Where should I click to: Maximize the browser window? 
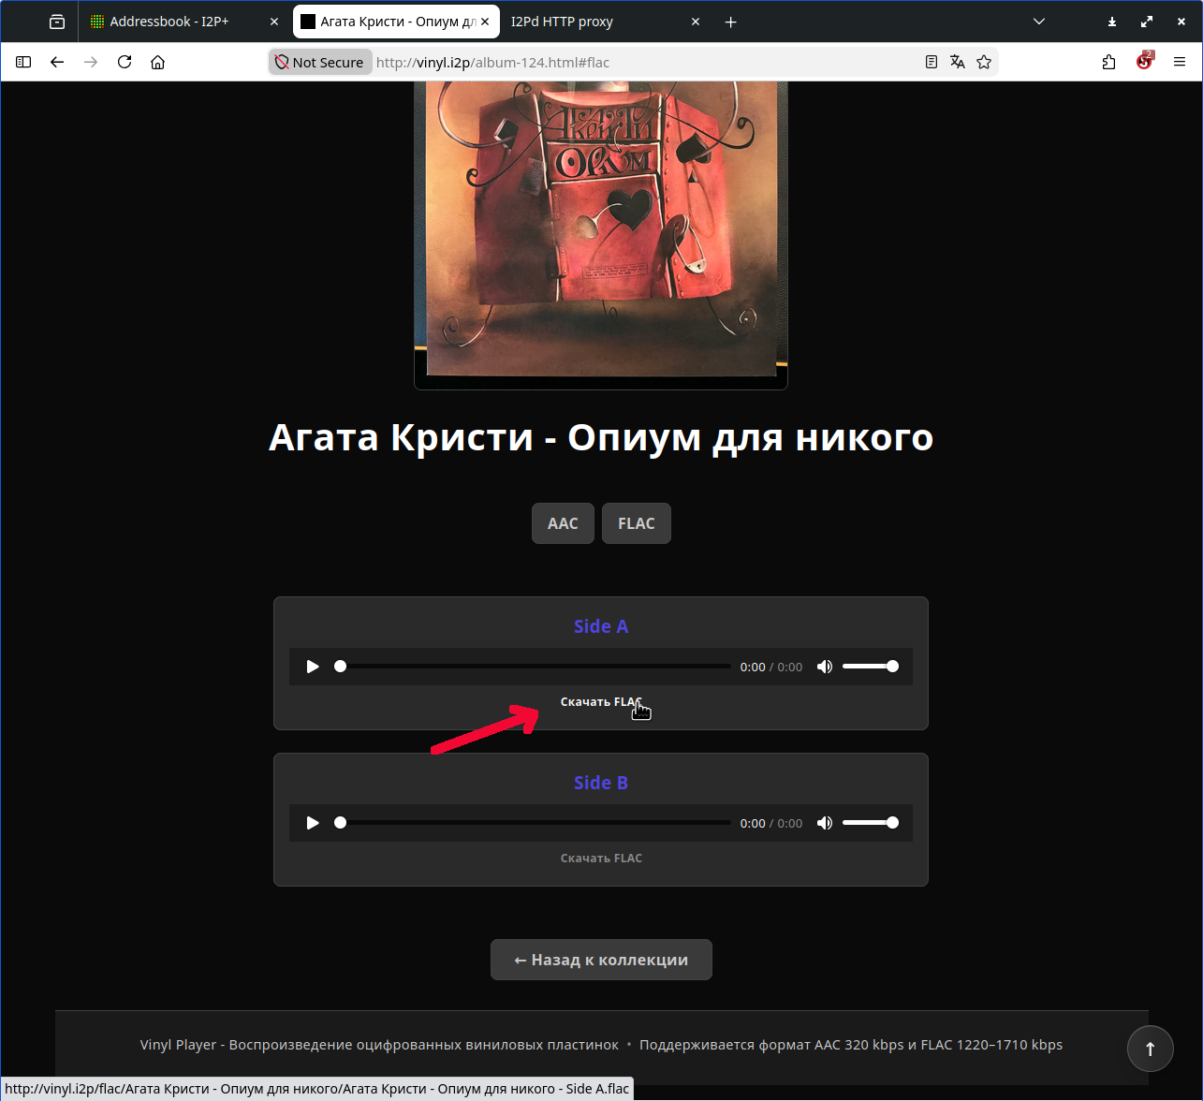coord(1147,22)
